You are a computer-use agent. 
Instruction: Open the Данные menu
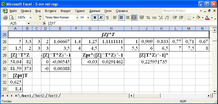pyautogui.click(x=95, y=11)
